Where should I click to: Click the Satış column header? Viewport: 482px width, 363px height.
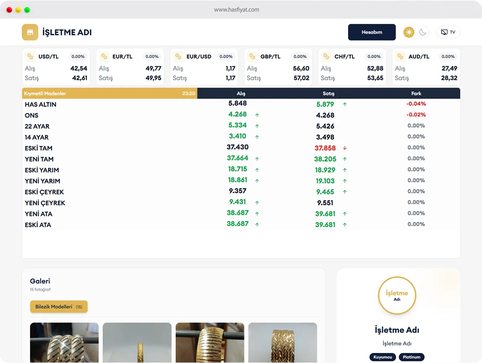pyautogui.click(x=329, y=93)
